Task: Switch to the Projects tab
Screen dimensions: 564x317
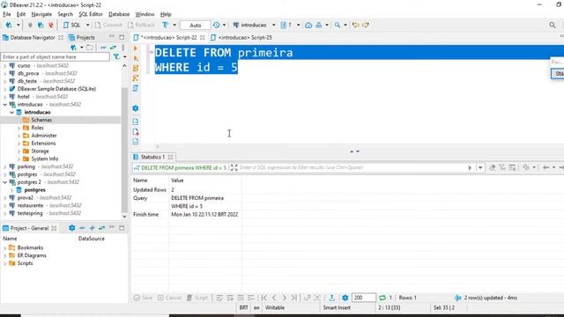Action: (x=82, y=37)
